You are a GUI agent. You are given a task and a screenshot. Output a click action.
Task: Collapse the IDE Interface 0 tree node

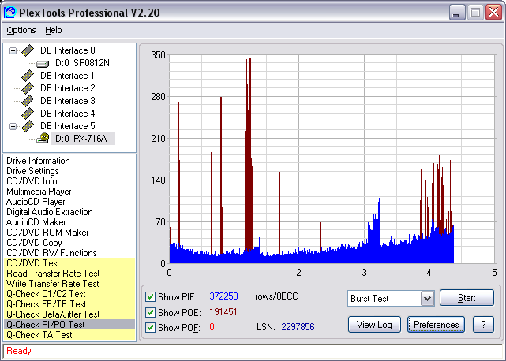click(x=13, y=50)
